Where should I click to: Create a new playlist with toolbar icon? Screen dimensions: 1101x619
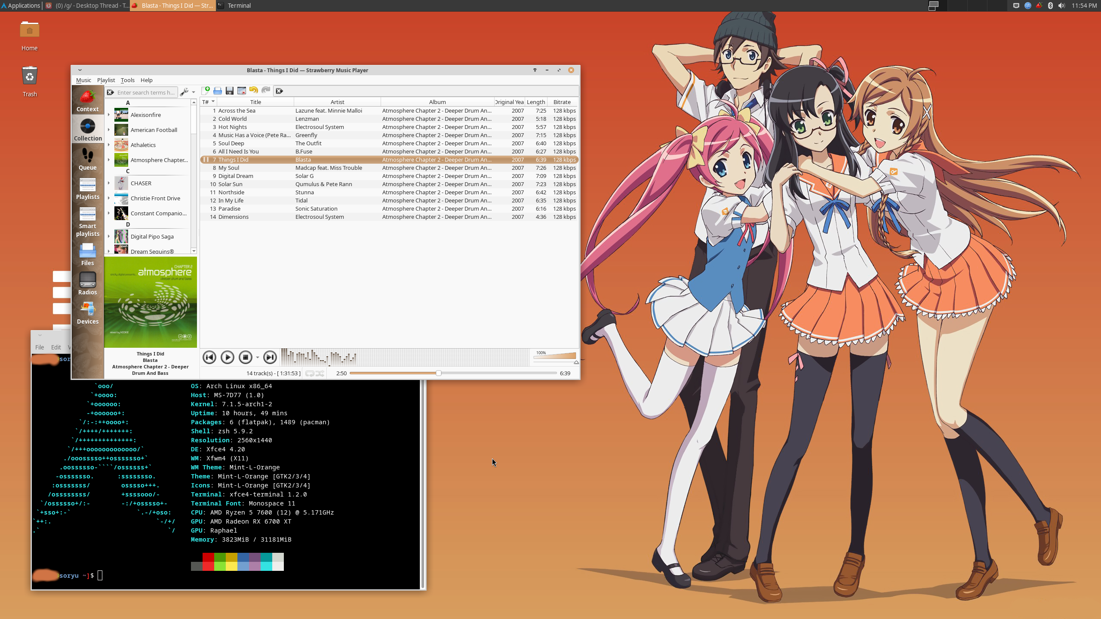point(206,91)
